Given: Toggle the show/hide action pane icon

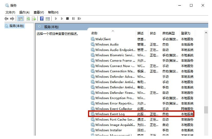Looking at the screenshot, I should coord(48,19).
